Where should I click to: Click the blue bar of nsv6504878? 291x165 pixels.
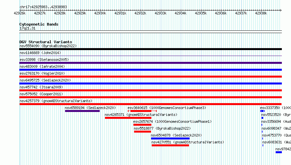170,138
